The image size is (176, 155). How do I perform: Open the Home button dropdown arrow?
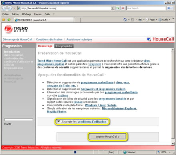(x=129, y=20)
